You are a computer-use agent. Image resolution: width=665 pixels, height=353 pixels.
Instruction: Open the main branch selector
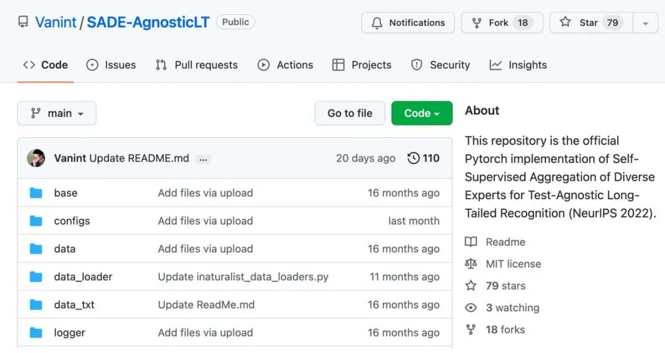(x=57, y=113)
